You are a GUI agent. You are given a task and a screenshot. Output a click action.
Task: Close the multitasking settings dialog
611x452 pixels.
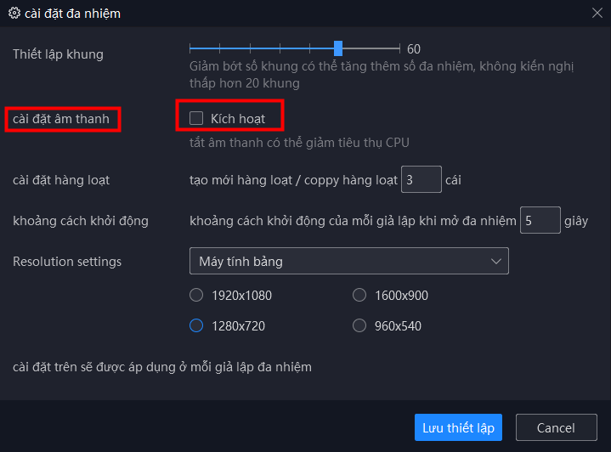tap(597, 13)
